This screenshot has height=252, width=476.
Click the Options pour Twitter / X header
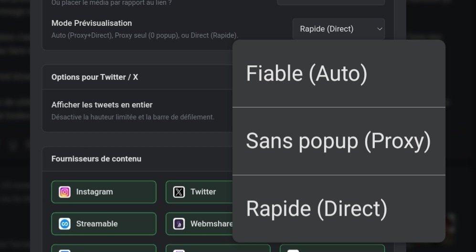click(x=95, y=77)
